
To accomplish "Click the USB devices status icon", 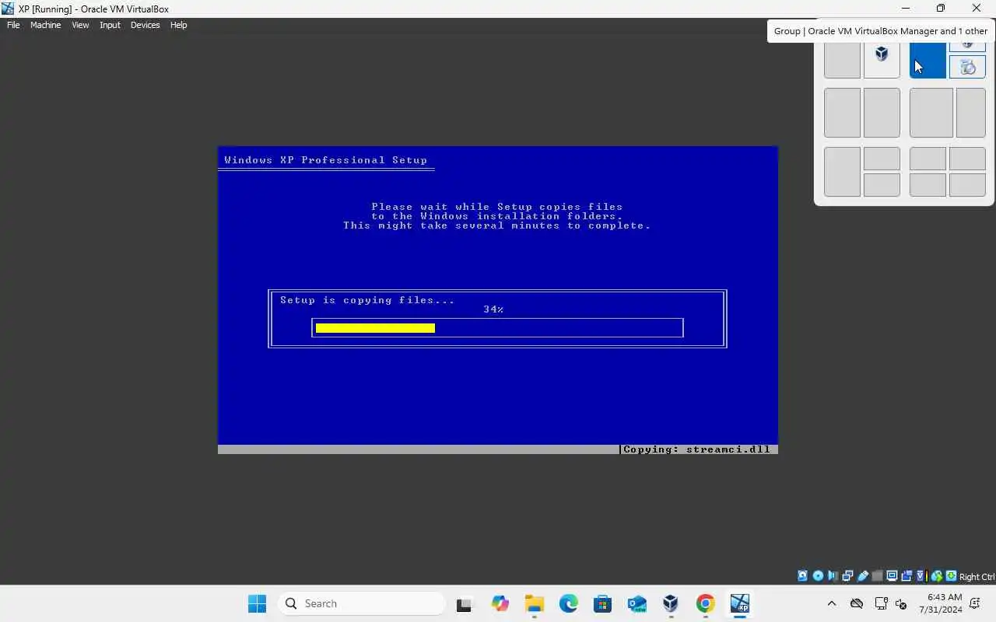I will (x=862, y=576).
